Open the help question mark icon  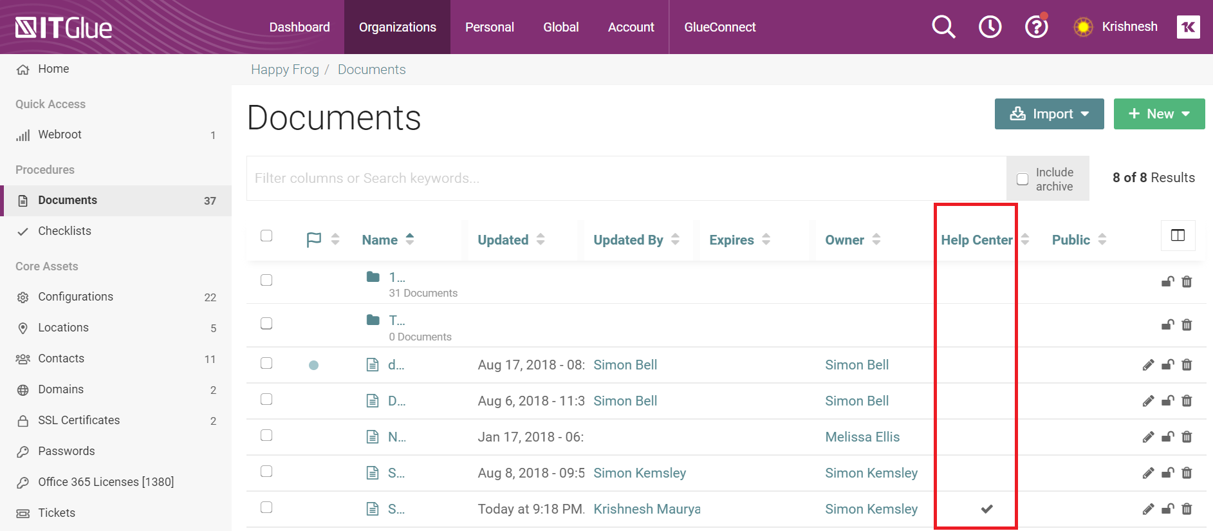(x=1036, y=27)
